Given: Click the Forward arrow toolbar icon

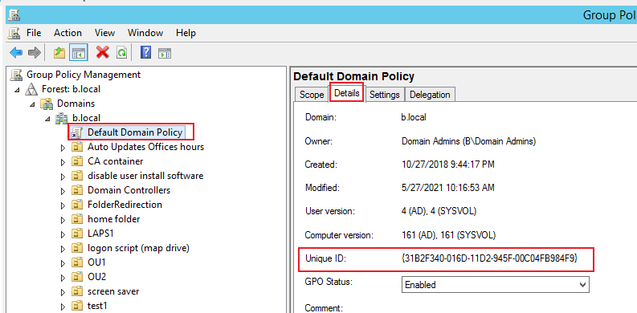Looking at the screenshot, I should [x=35, y=52].
